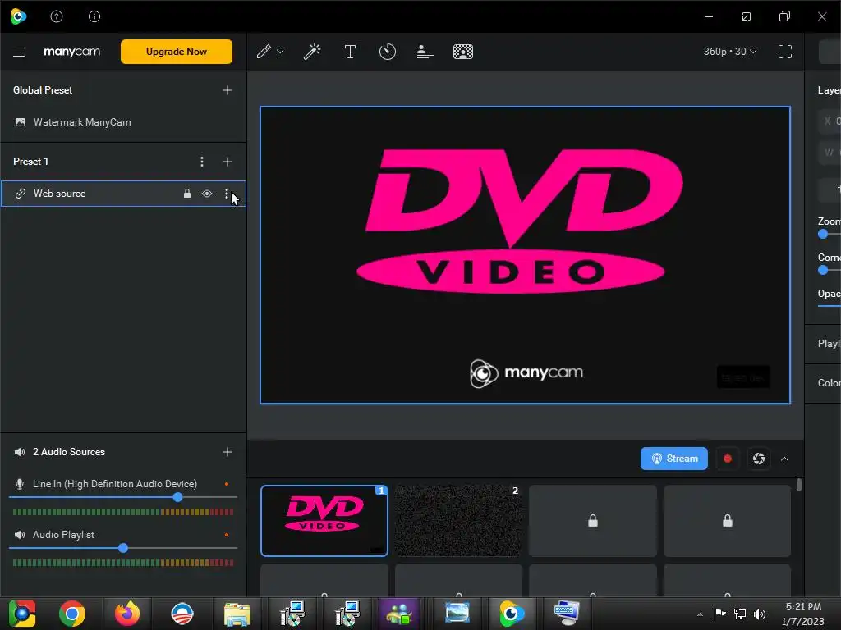The height and width of the screenshot is (630, 841).
Task: Click the Audio Playlist orange status dot
Action: [227, 535]
